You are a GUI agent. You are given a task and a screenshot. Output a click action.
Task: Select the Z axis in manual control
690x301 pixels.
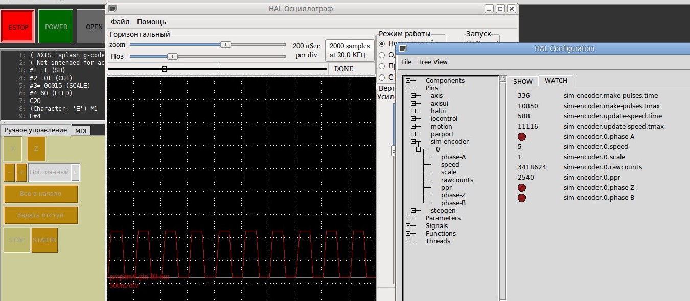(x=36, y=149)
